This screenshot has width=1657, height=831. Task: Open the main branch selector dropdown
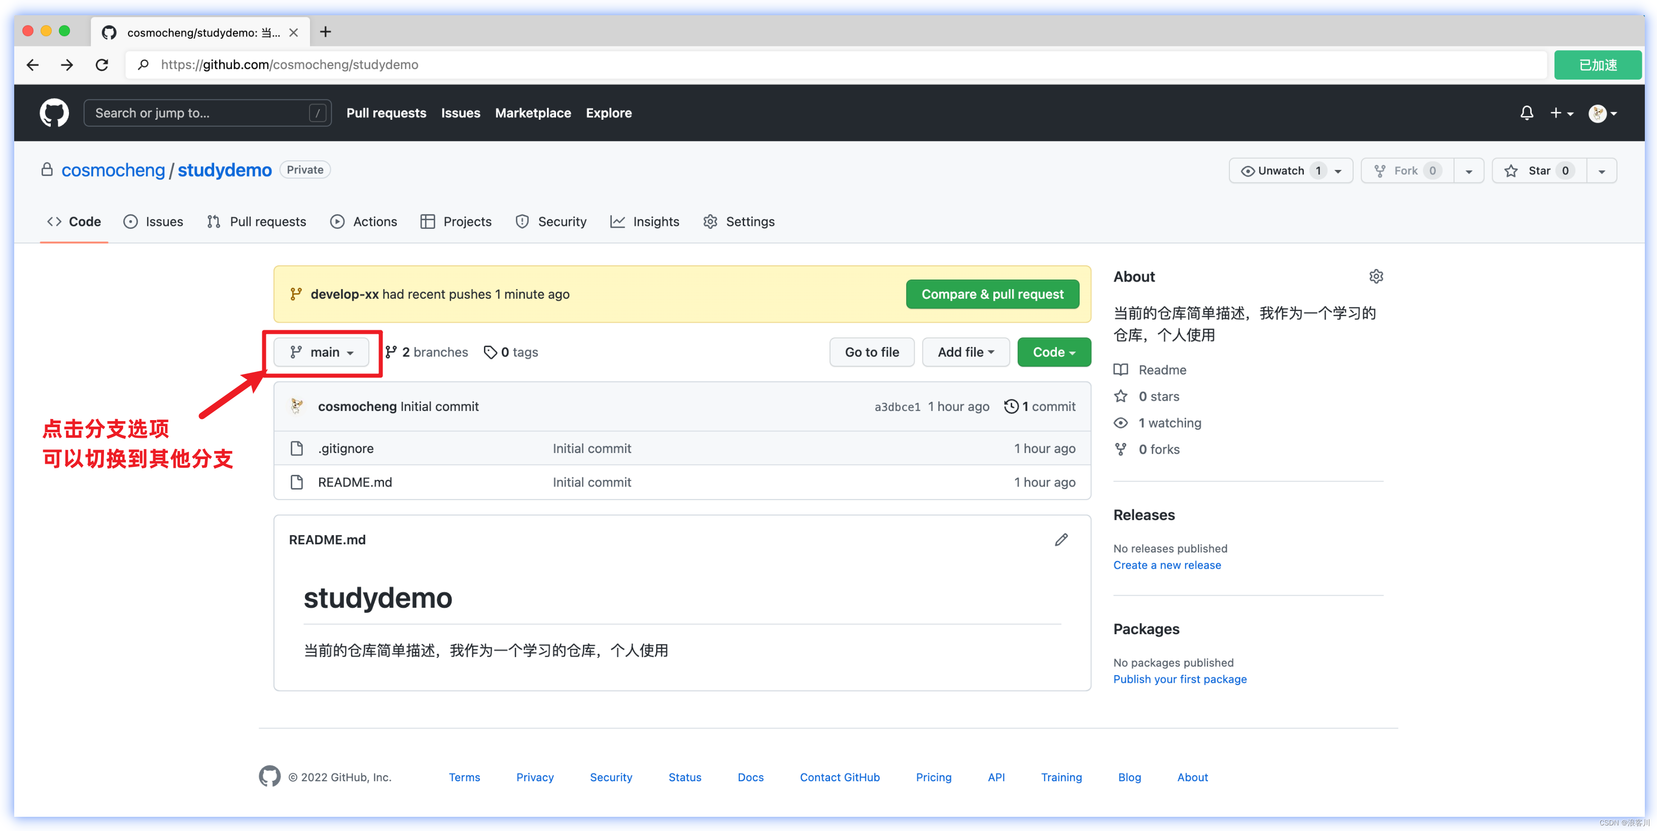tap(322, 352)
